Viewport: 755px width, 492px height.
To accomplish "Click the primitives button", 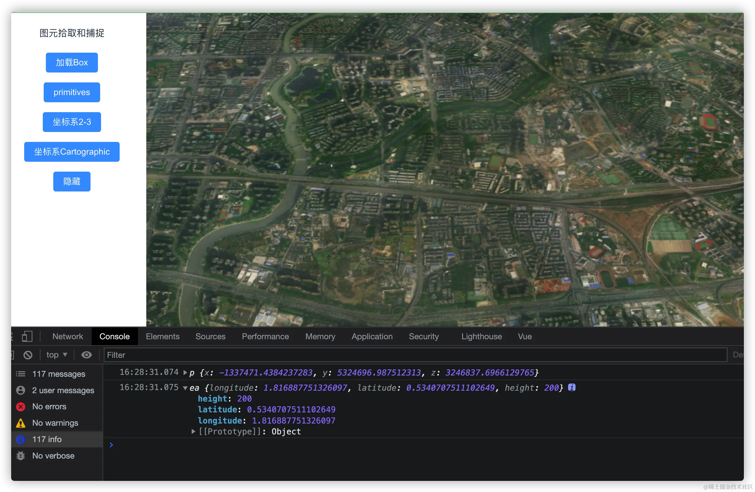I will tap(72, 92).
